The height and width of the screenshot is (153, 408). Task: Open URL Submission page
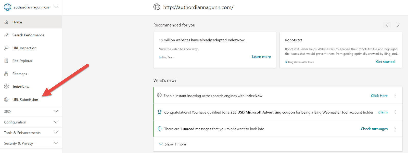[x=31, y=100]
